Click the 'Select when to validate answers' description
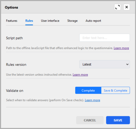This screenshot has width=136, height=129. [x=45, y=100]
